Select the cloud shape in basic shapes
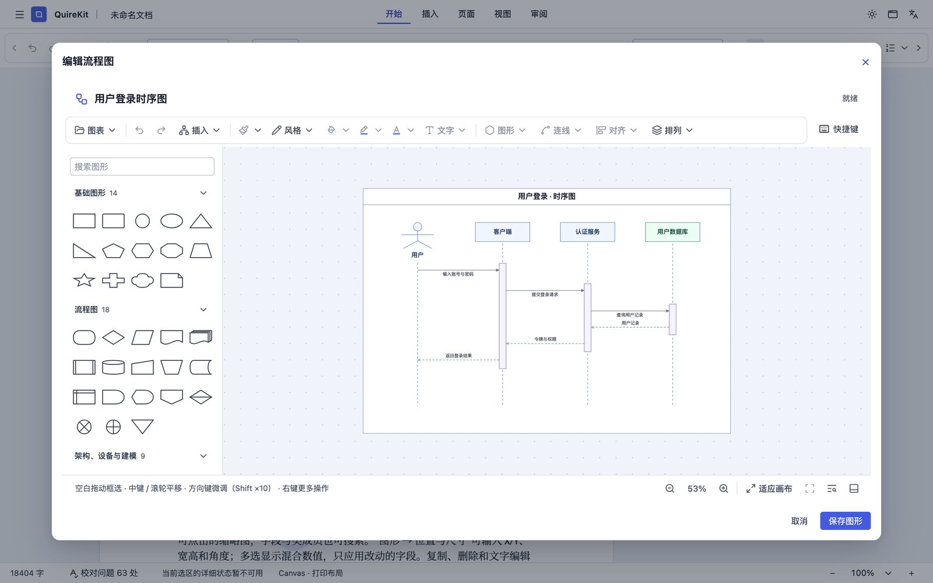Image resolution: width=933 pixels, height=583 pixels. click(142, 280)
